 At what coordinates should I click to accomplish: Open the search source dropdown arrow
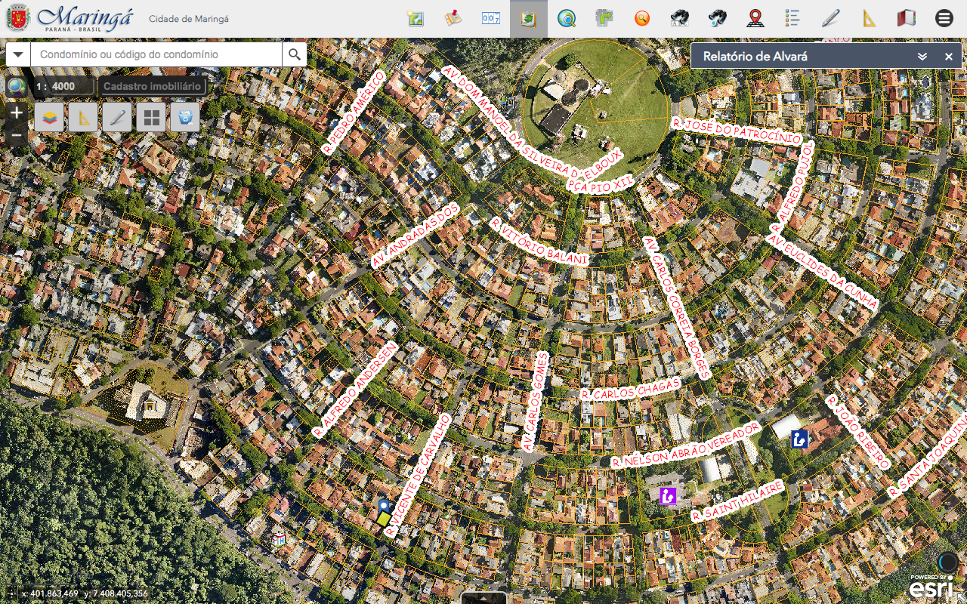coord(18,54)
